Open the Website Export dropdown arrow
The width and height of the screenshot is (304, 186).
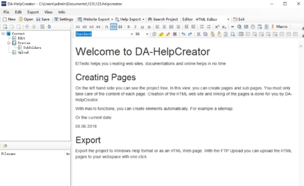[112, 19]
